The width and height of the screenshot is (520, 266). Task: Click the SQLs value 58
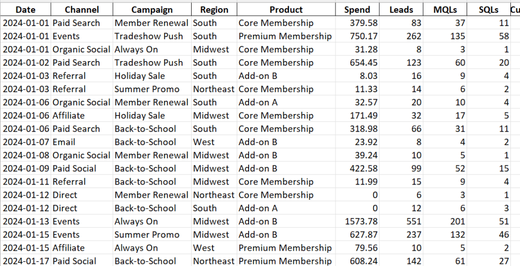click(488, 36)
